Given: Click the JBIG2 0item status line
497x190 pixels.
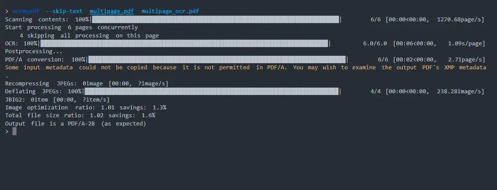Looking at the screenshot, I should click(x=54, y=100).
